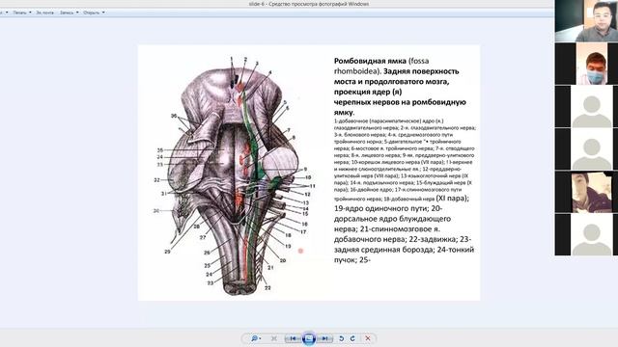Click the red pointer dot near the diagram
This screenshot has width=618, height=347.
(300, 251)
